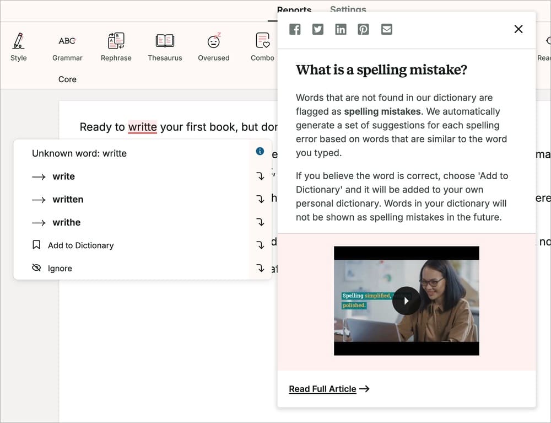Ignore the unknown word suggestion
Image resolution: width=551 pixels, height=423 pixels.
tap(52, 268)
